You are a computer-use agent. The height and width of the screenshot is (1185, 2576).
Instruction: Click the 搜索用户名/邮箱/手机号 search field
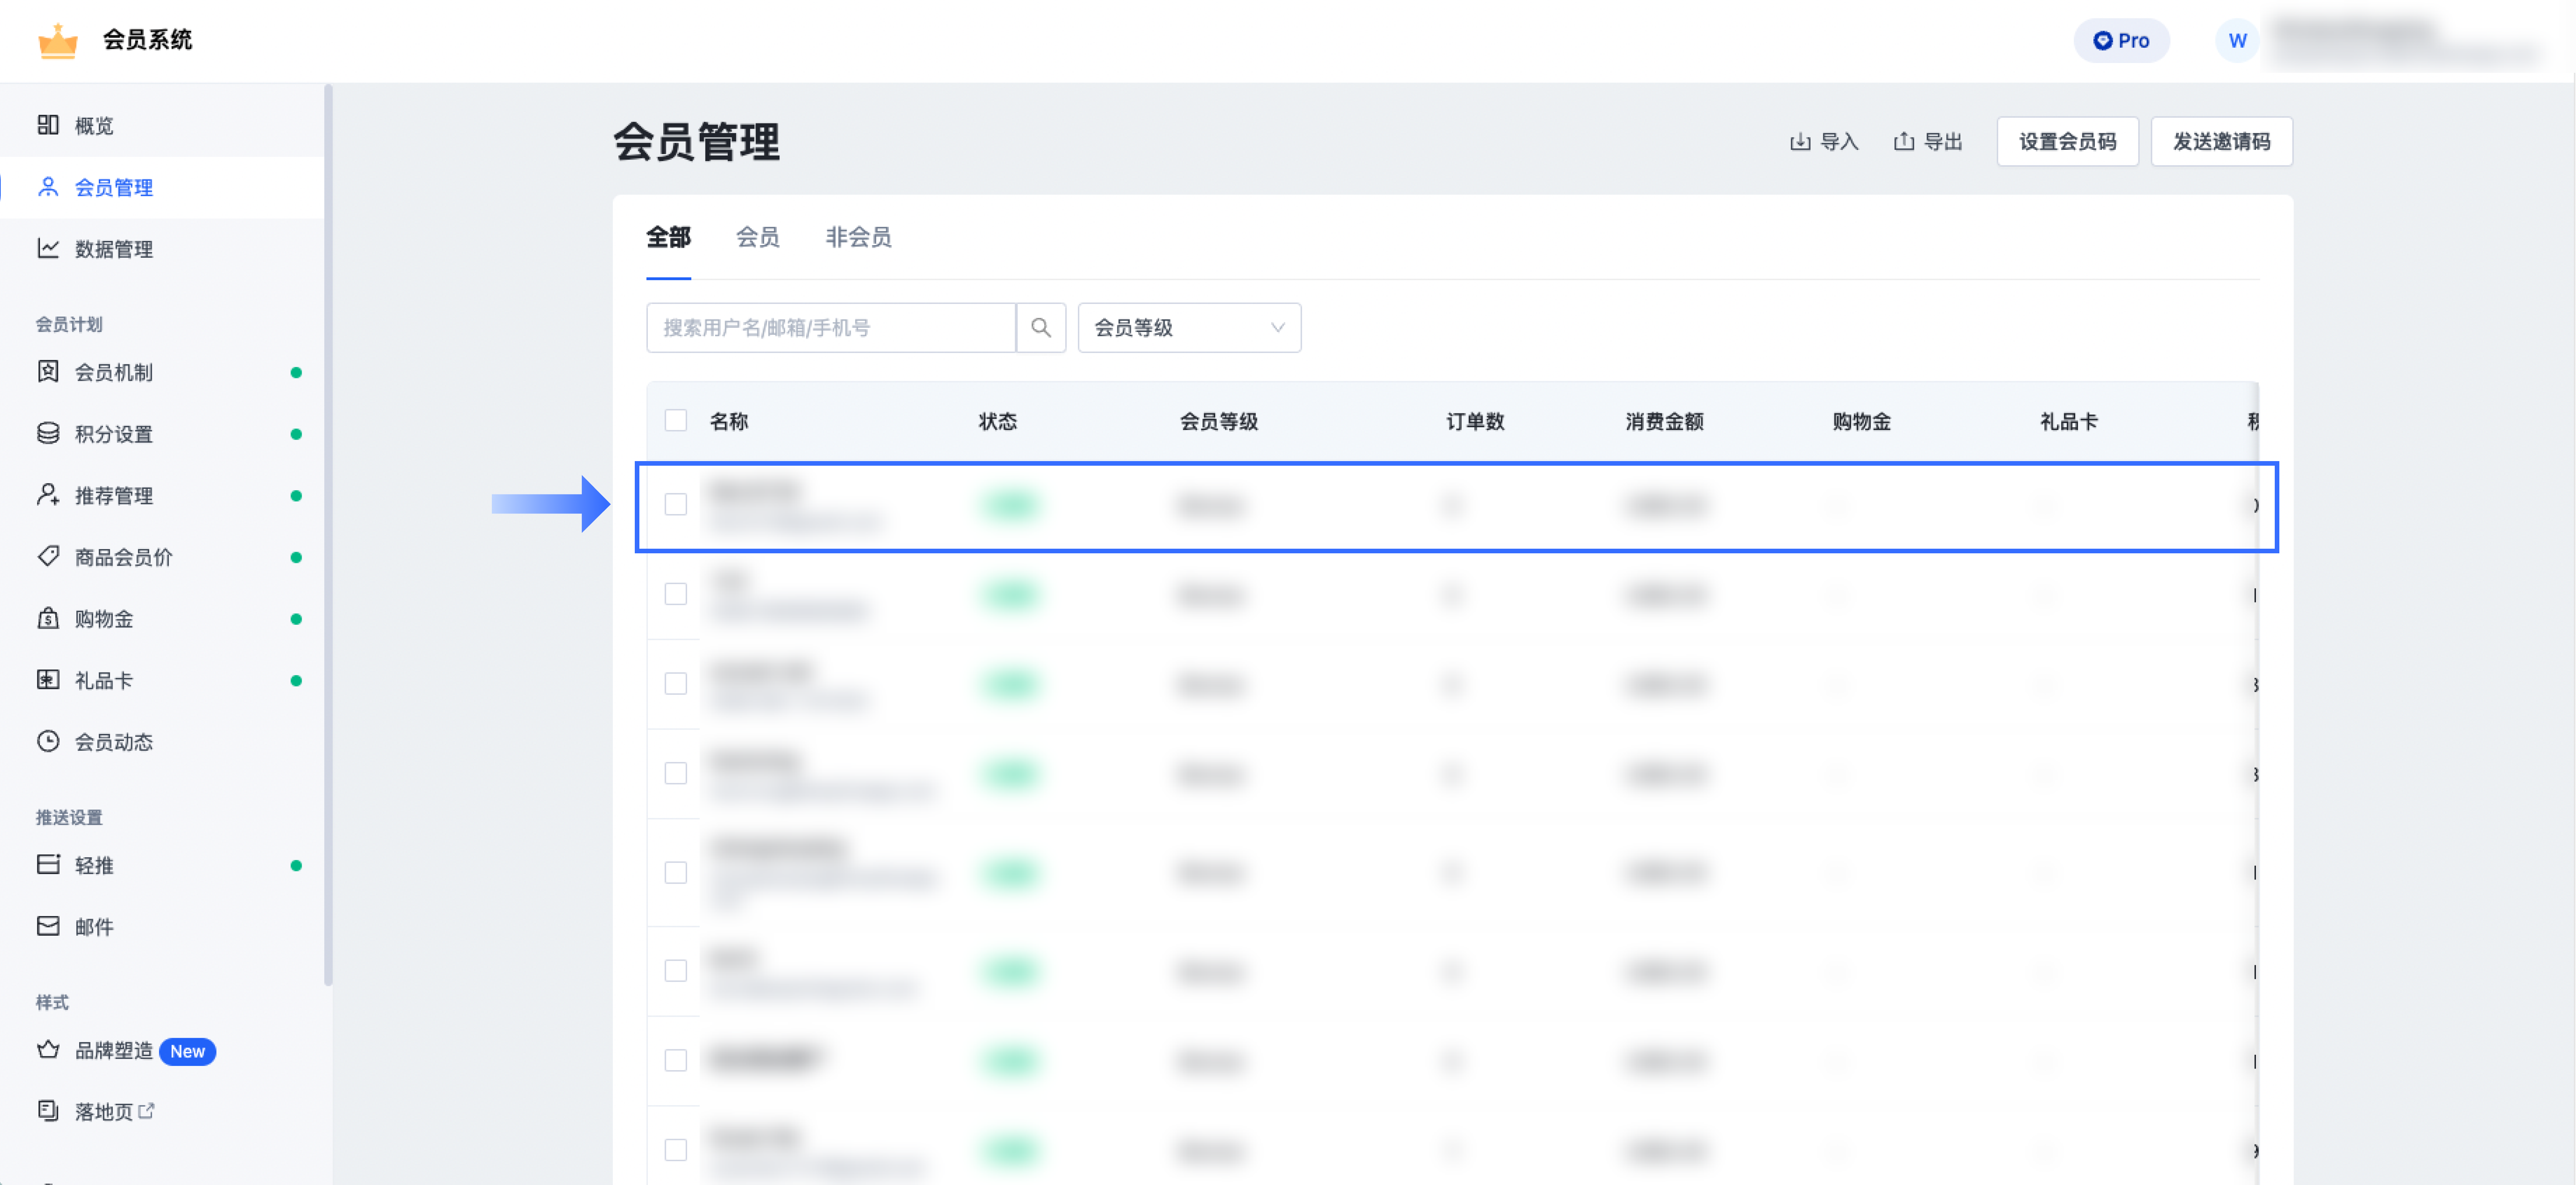(x=830, y=328)
